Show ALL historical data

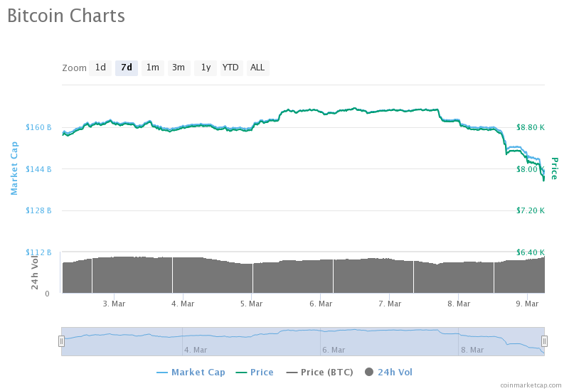coord(257,68)
